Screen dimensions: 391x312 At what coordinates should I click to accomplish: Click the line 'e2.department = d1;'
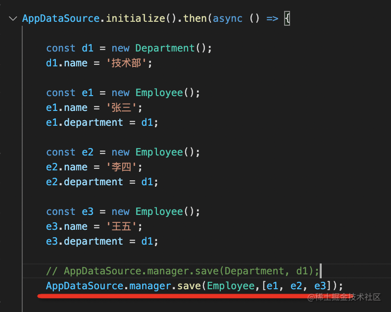point(102,182)
